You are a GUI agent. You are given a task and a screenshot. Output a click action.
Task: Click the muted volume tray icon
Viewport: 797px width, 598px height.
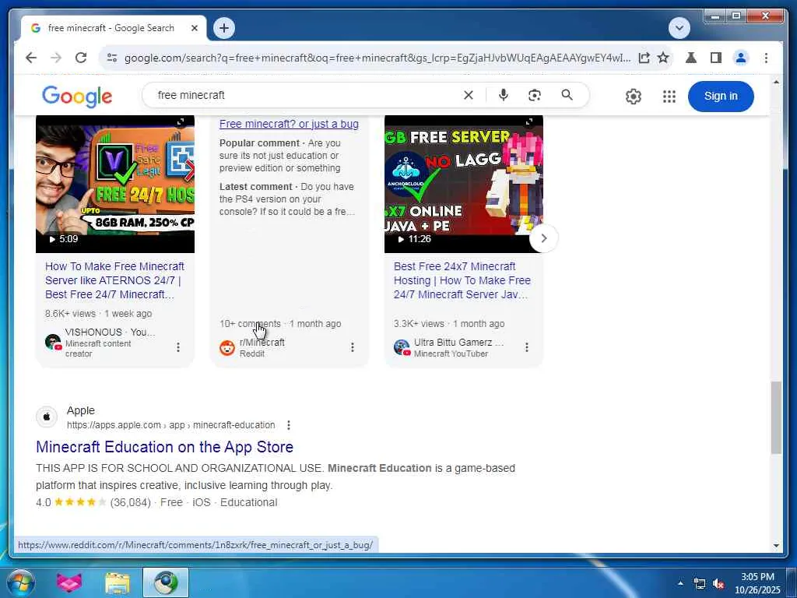[x=718, y=583]
